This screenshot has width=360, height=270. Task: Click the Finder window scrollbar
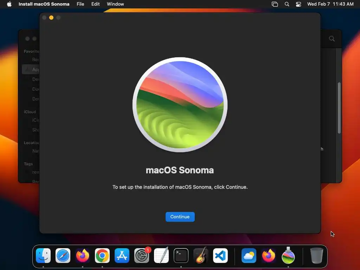coord(339,108)
